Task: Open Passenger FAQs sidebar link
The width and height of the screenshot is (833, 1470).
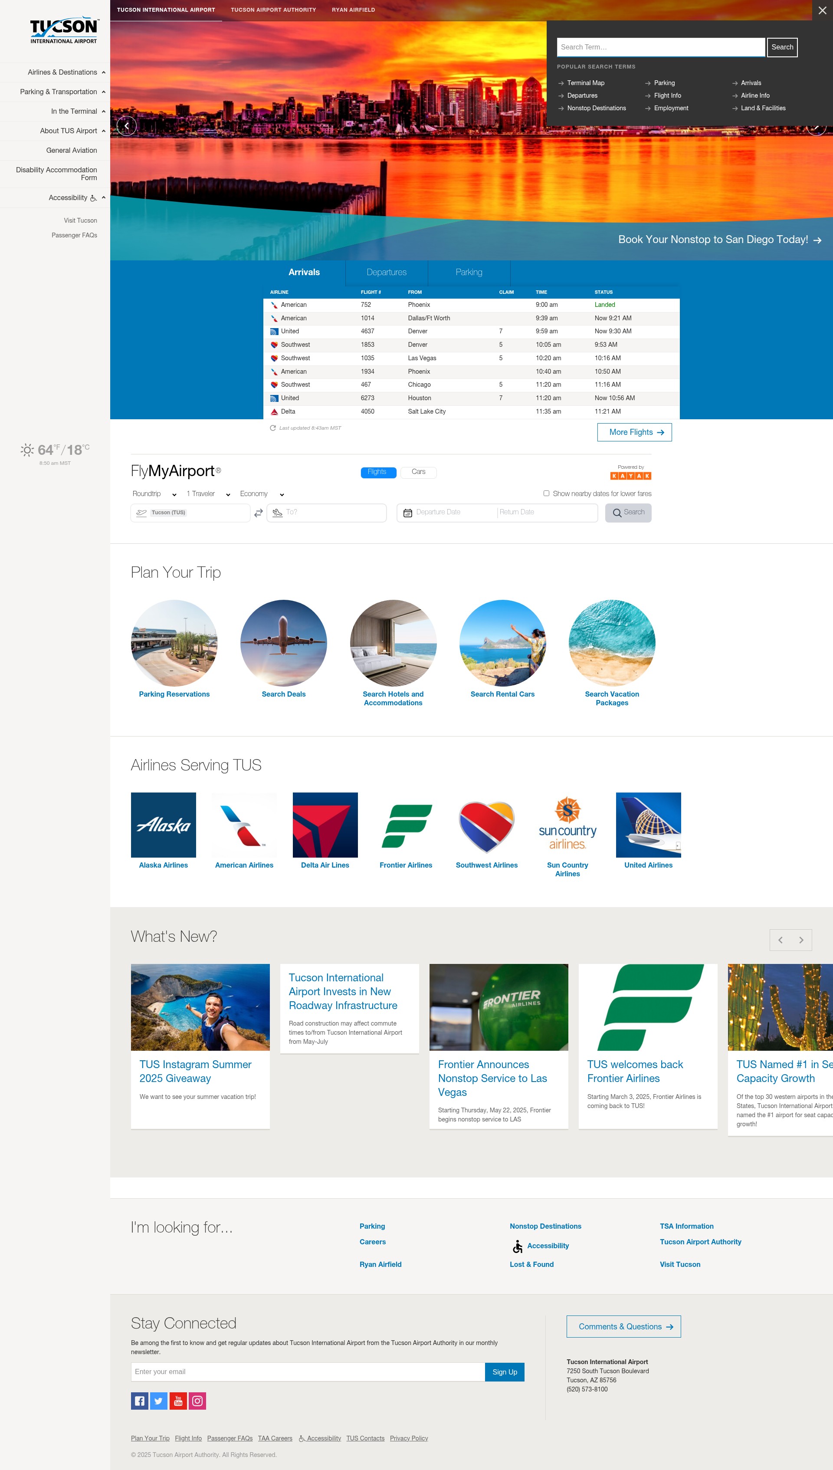Action: point(74,235)
